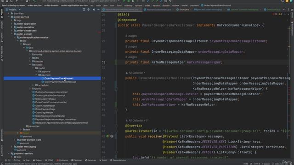The width and height of the screenshot is (294, 165).
Task: Open the Terminal tool window
Action: click(x=77, y=160)
